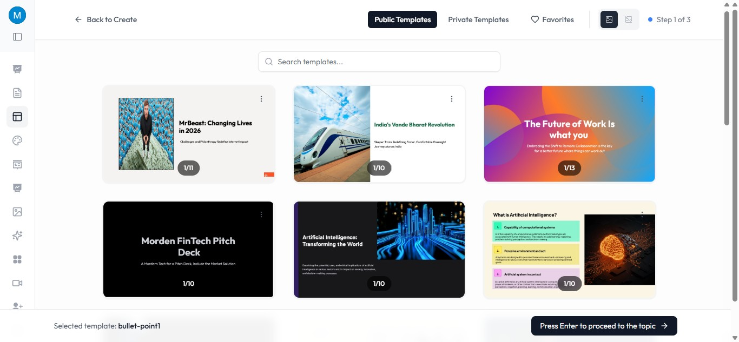Choose the Morden FinTech Pitch Deck template
Viewport: 739px width, 342px height.
(189, 250)
